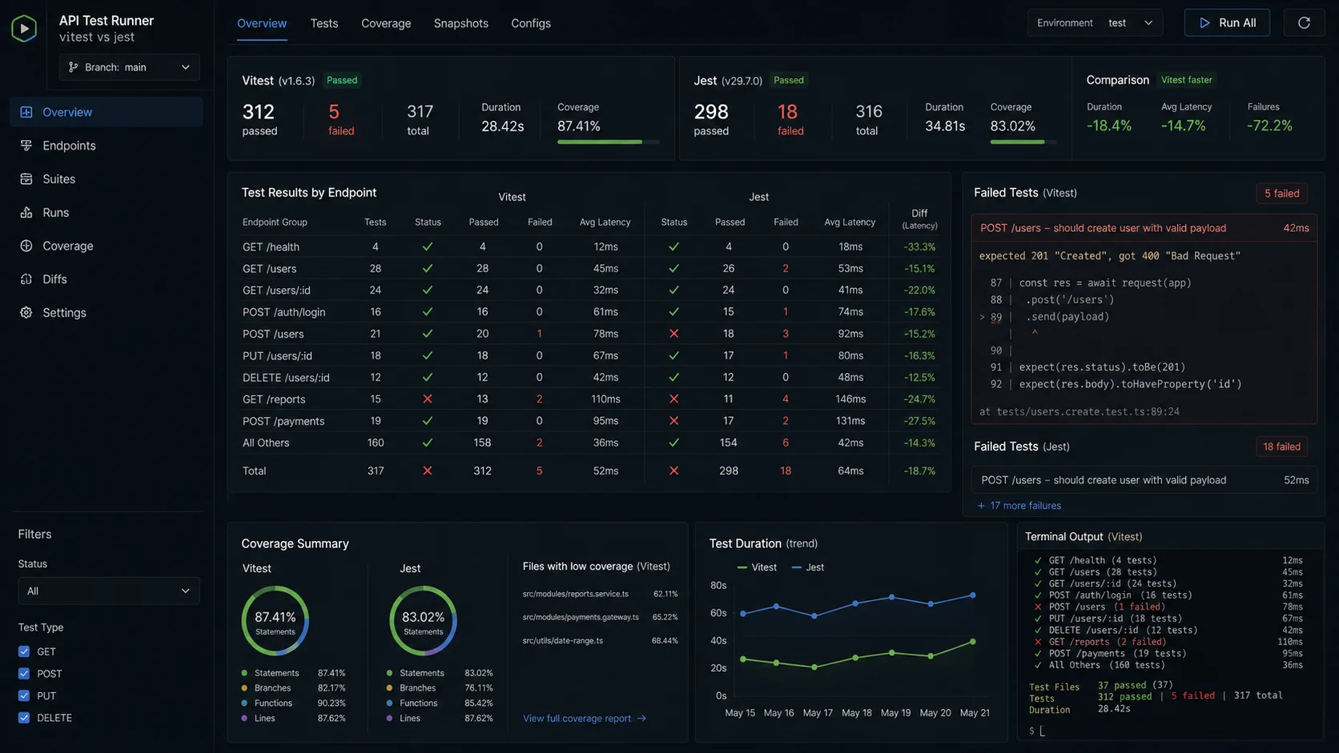
Task: Open View full coverage report link
Action: (585, 719)
